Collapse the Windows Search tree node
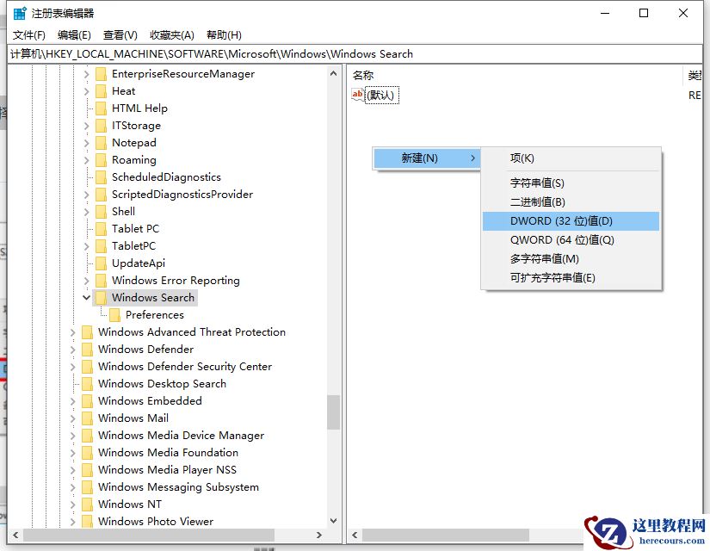 86,297
